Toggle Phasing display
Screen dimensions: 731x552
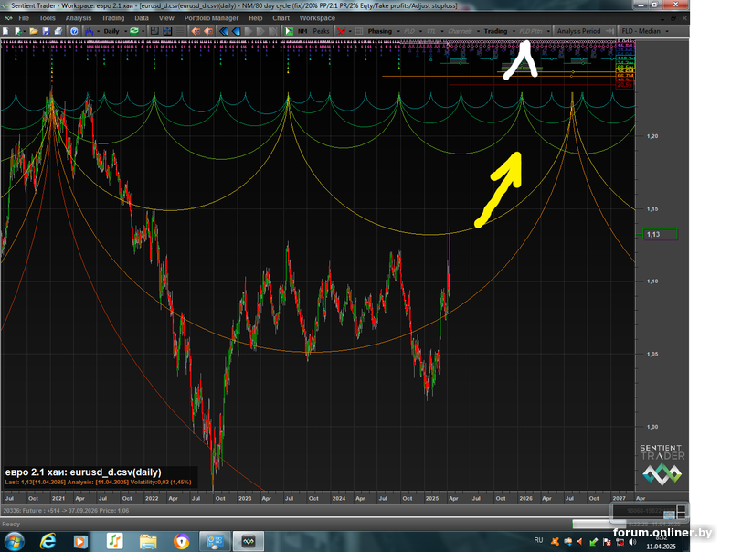coord(379,31)
